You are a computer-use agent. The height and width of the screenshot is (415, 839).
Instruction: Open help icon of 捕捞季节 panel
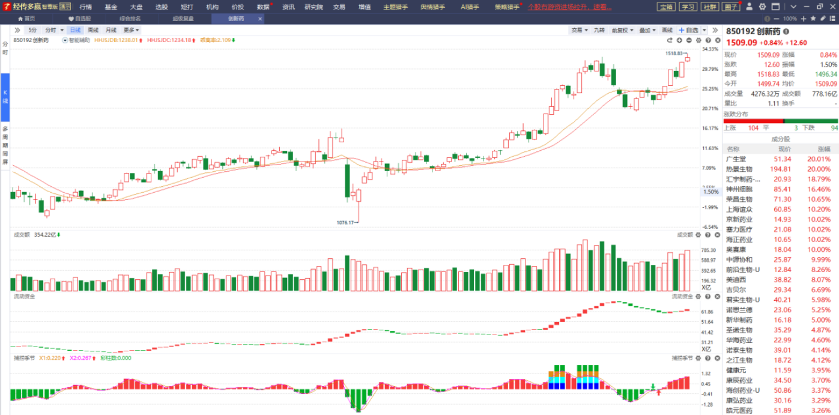click(707, 358)
